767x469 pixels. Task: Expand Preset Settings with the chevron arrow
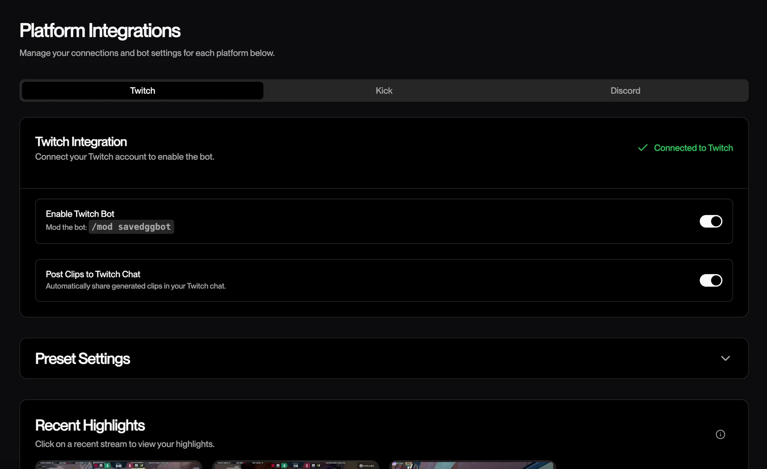(x=725, y=358)
